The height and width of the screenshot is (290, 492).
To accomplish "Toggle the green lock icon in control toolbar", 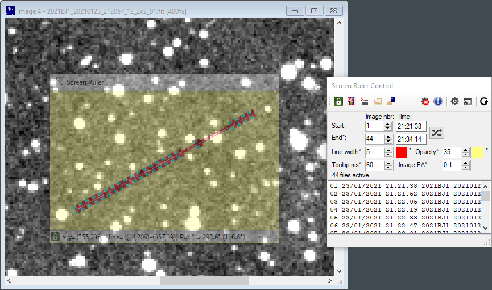I will [338, 101].
